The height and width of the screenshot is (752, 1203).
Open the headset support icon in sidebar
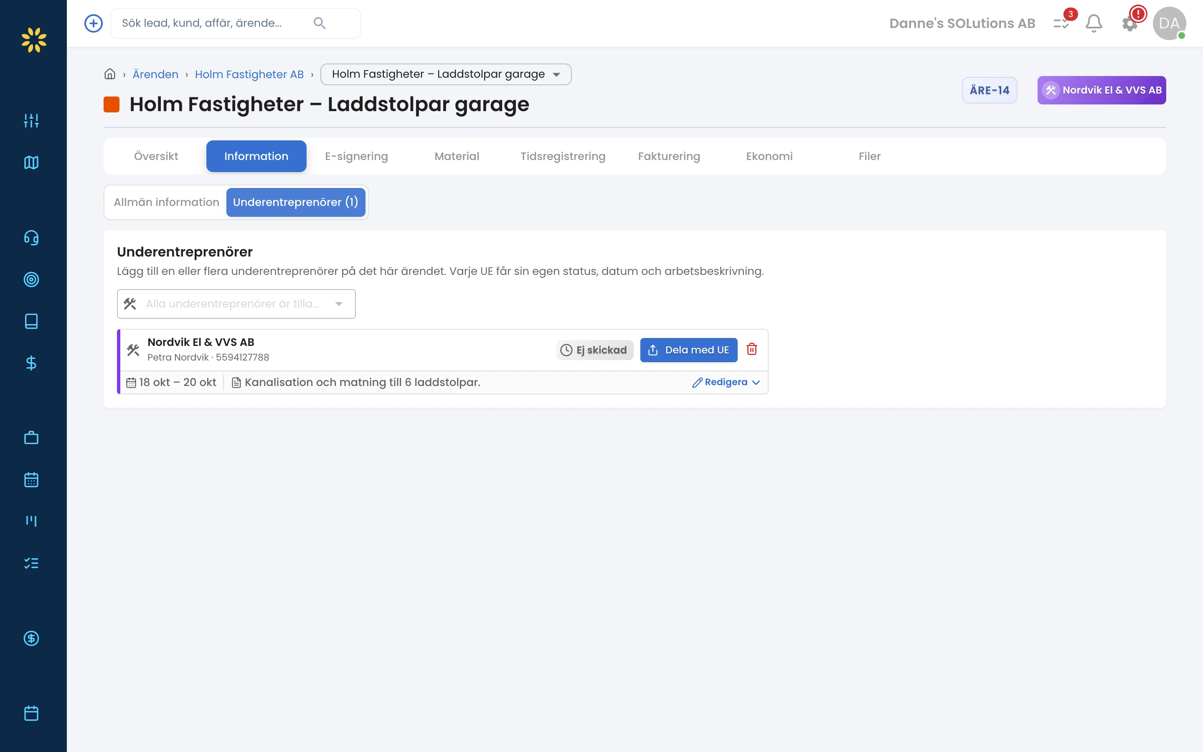pos(31,238)
